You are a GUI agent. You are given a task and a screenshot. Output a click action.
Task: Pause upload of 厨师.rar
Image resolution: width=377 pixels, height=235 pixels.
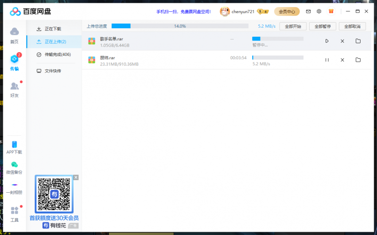tap(327, 60)
